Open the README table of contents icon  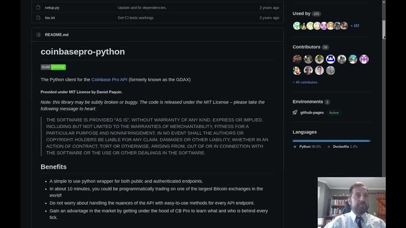[x=38, y=35]
